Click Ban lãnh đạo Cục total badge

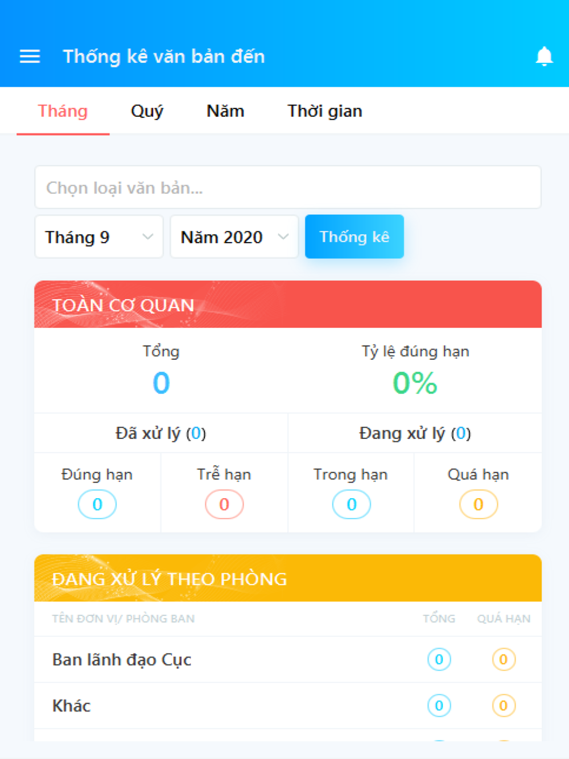coord(439,659)
